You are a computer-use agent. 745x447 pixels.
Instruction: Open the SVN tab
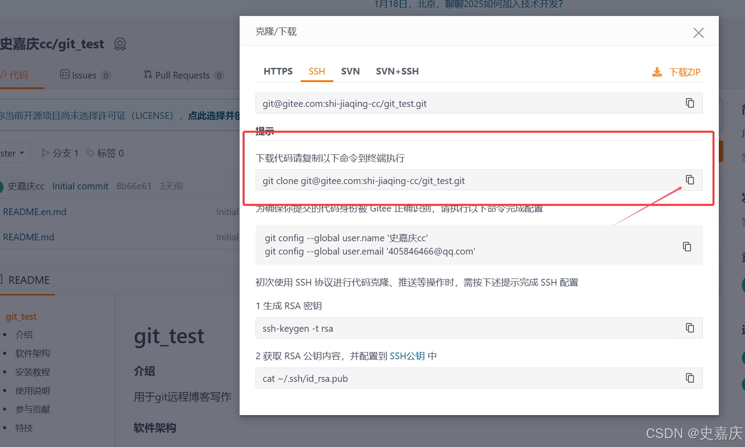350,71
